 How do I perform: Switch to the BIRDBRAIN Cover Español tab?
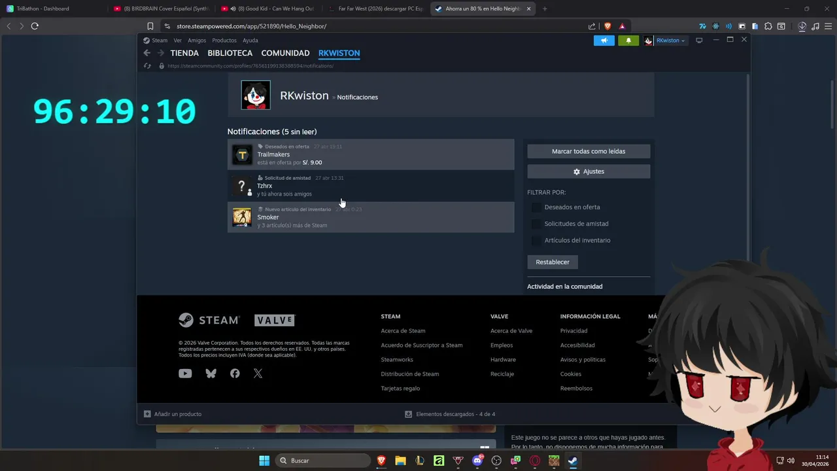[160, 9]
